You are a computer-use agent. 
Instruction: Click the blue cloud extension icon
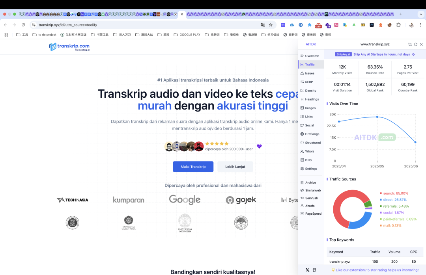point(292,25)
